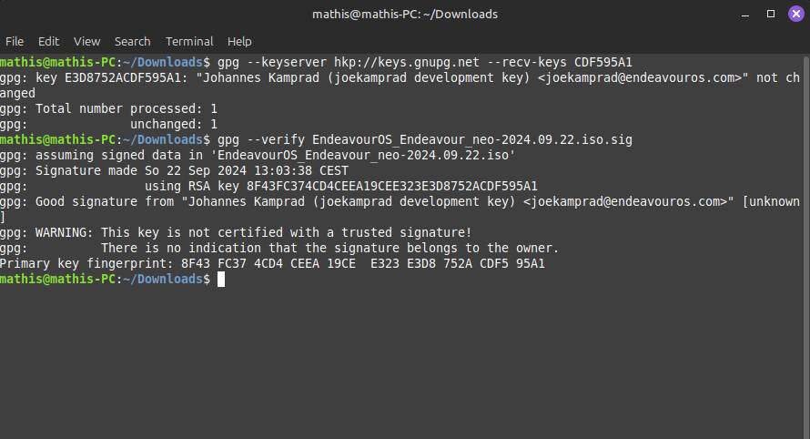Open the View menu

(86, 41)
